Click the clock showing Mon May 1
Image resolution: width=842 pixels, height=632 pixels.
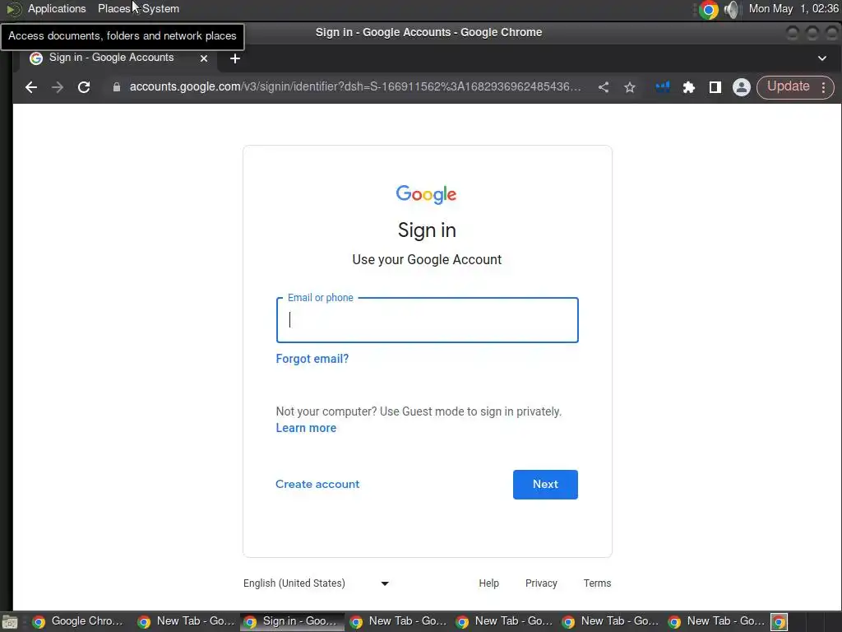click(793, 8)
